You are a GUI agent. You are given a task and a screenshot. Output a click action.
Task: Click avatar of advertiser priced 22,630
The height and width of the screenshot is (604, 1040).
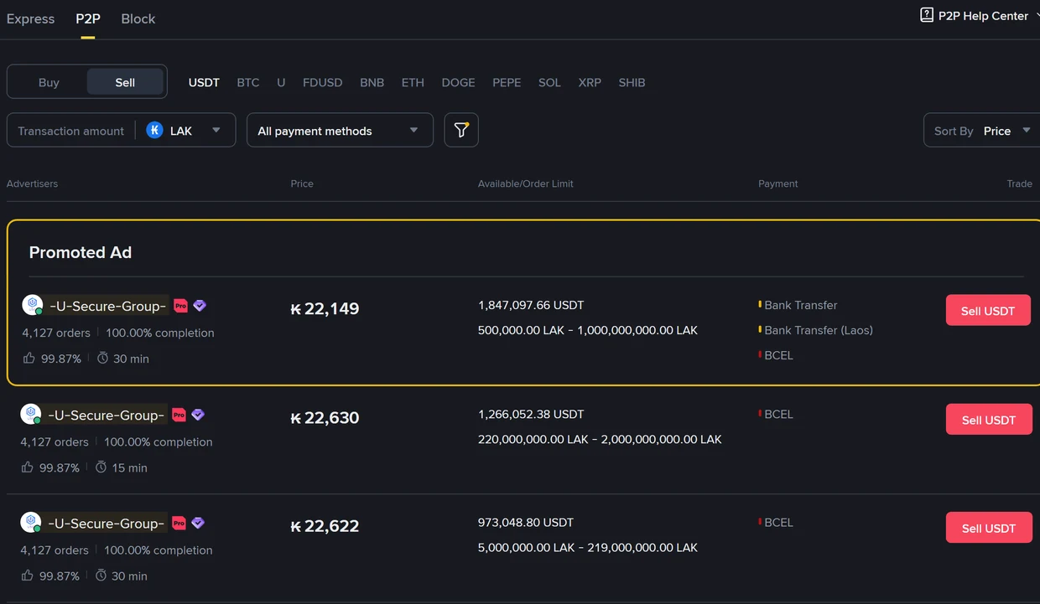31,414
